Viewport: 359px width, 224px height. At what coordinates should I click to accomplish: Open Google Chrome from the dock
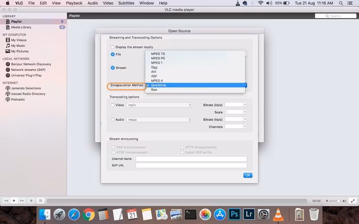coord(88,214)
